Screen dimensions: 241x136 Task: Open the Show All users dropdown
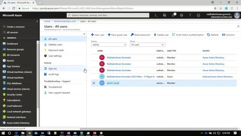(147, 45)
